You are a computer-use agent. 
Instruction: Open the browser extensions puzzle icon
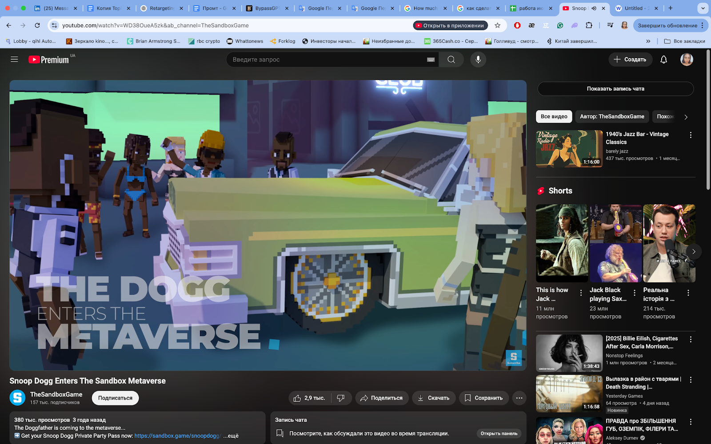(589, 25)
